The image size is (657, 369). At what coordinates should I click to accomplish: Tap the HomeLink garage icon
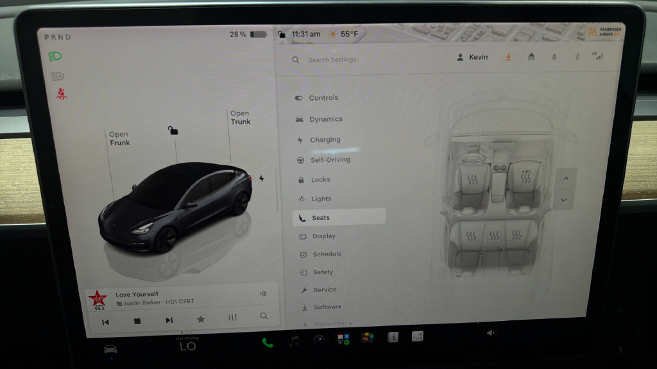point(531,57)
